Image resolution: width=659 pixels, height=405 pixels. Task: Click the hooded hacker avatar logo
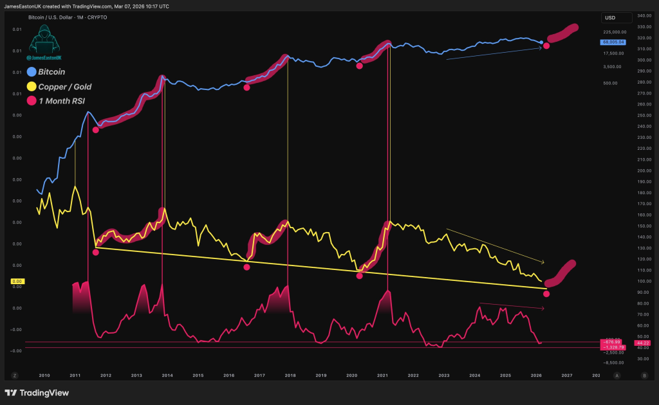44,39
